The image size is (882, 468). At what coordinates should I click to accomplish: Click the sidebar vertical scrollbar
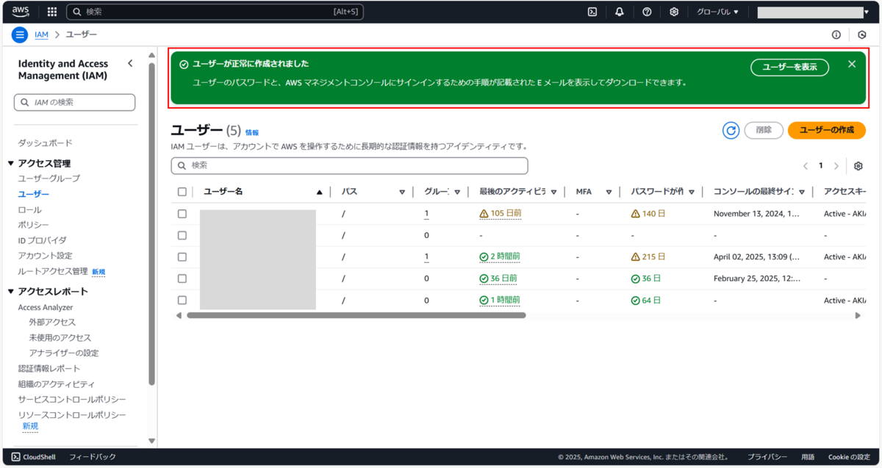[151, 224]
